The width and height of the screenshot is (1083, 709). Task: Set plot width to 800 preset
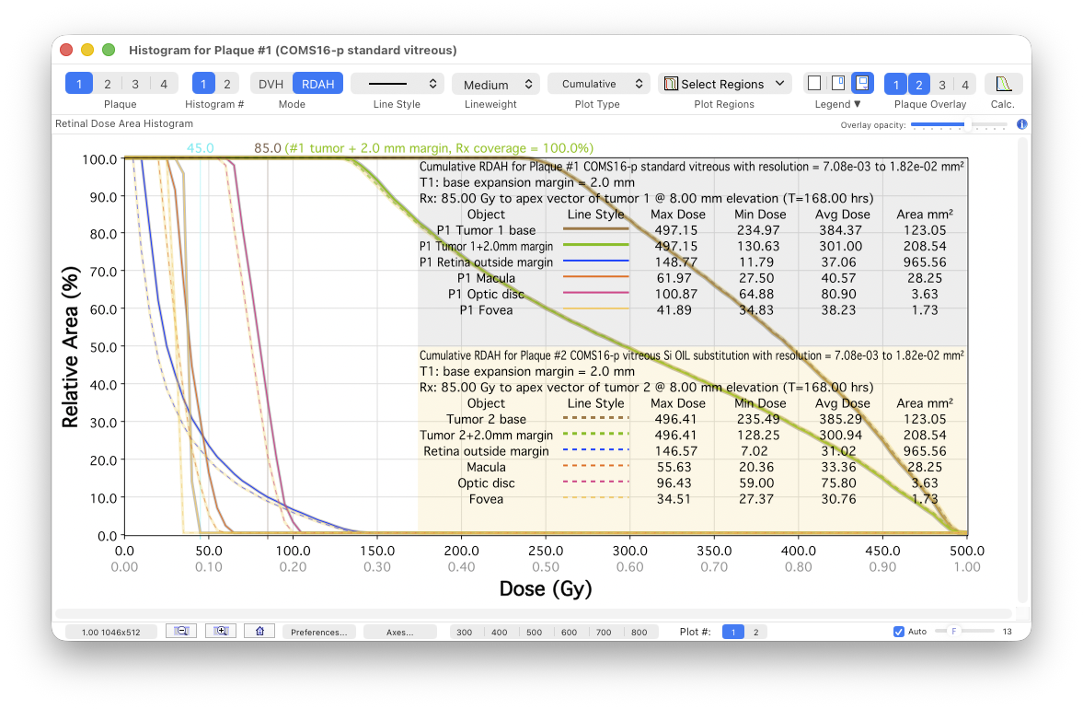click(x=639, y=633)
